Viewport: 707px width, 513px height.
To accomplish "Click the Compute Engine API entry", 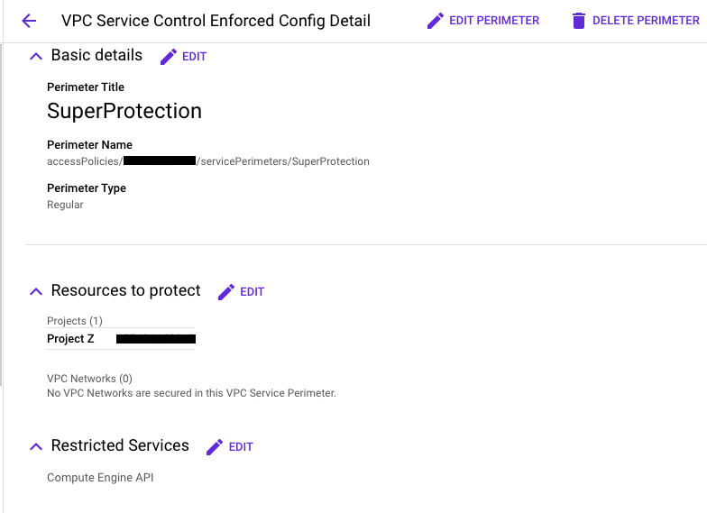I will coord(100,478).
